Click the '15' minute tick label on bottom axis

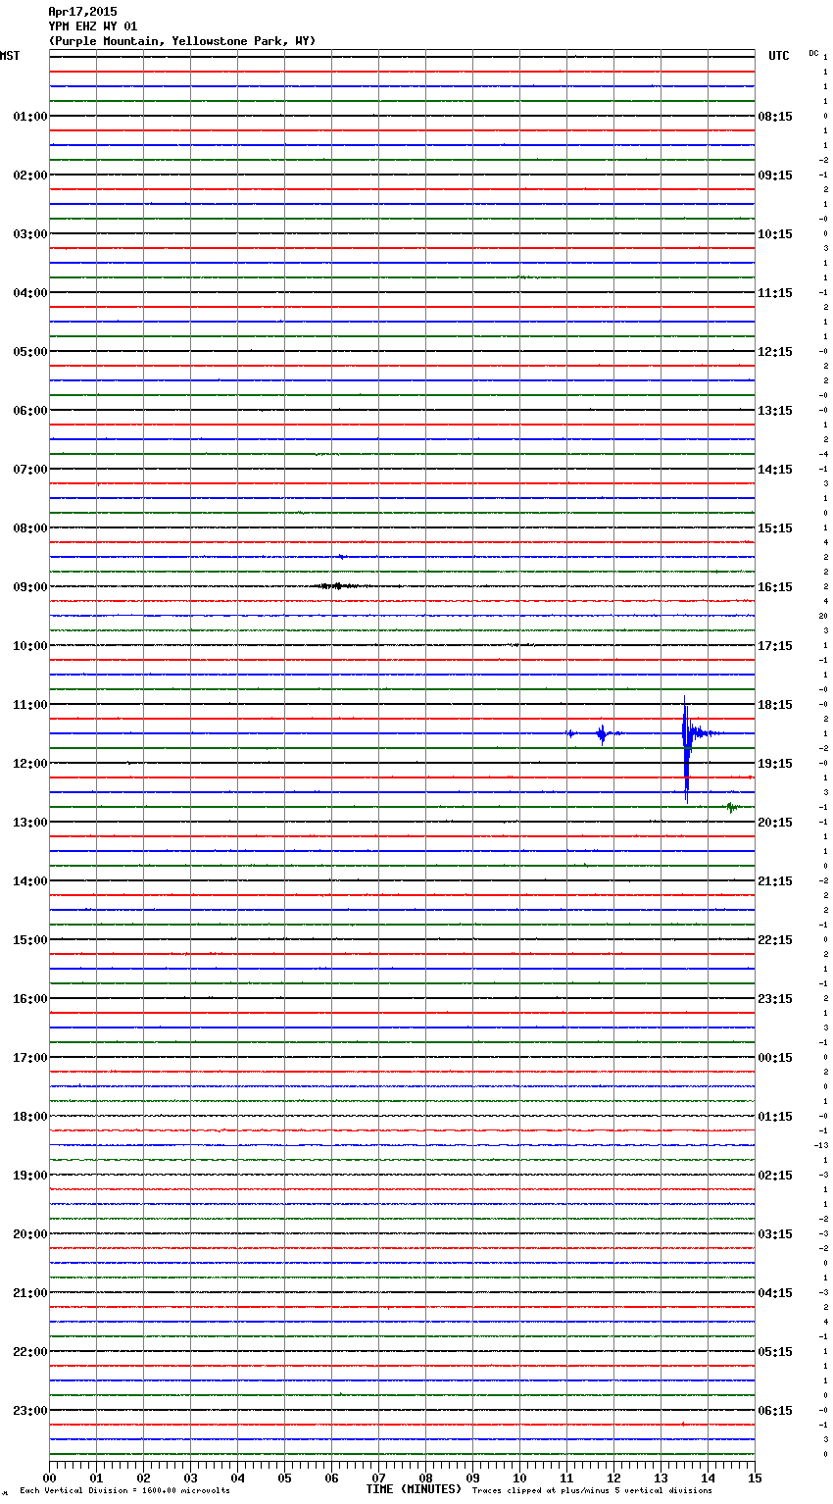755,1478
